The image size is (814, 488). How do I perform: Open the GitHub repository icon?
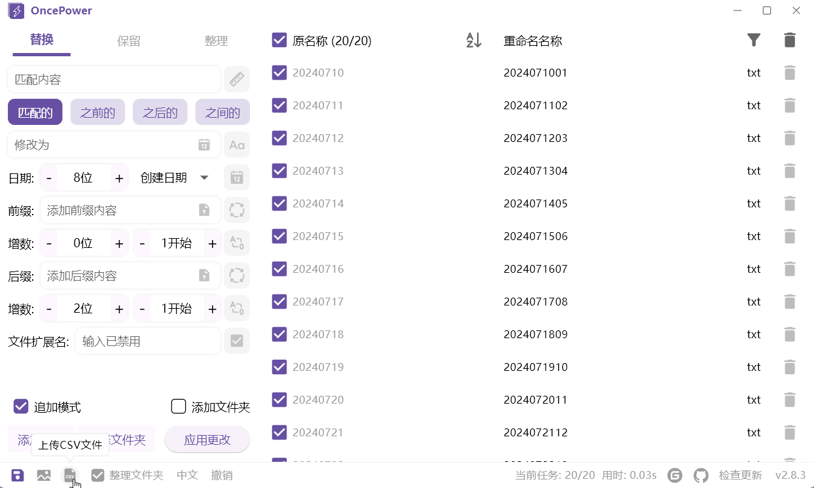pos(701,475)
